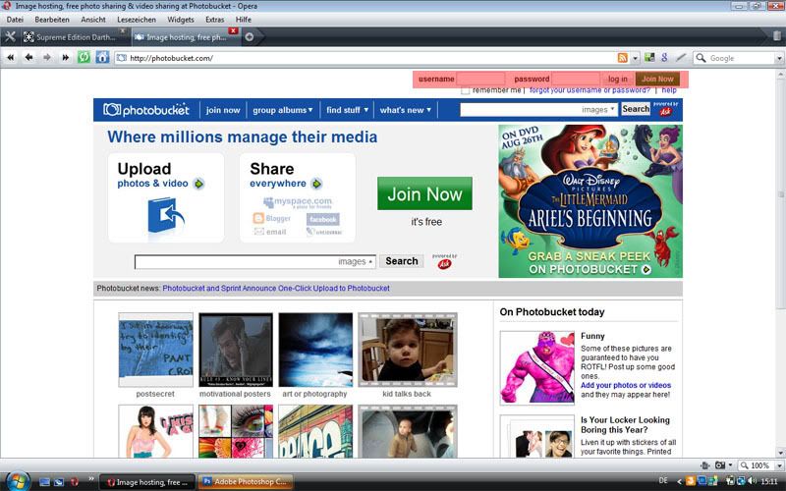This screenshot has width=786, height=491.
Task: Click the username input field
Action: 480,79
